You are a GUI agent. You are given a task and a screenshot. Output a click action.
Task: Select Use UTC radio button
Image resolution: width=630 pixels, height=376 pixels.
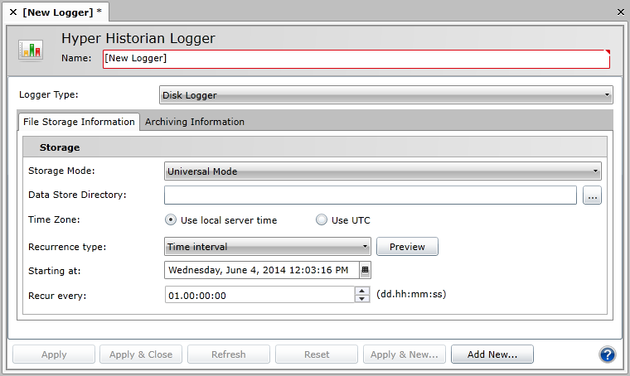(322, 220)
